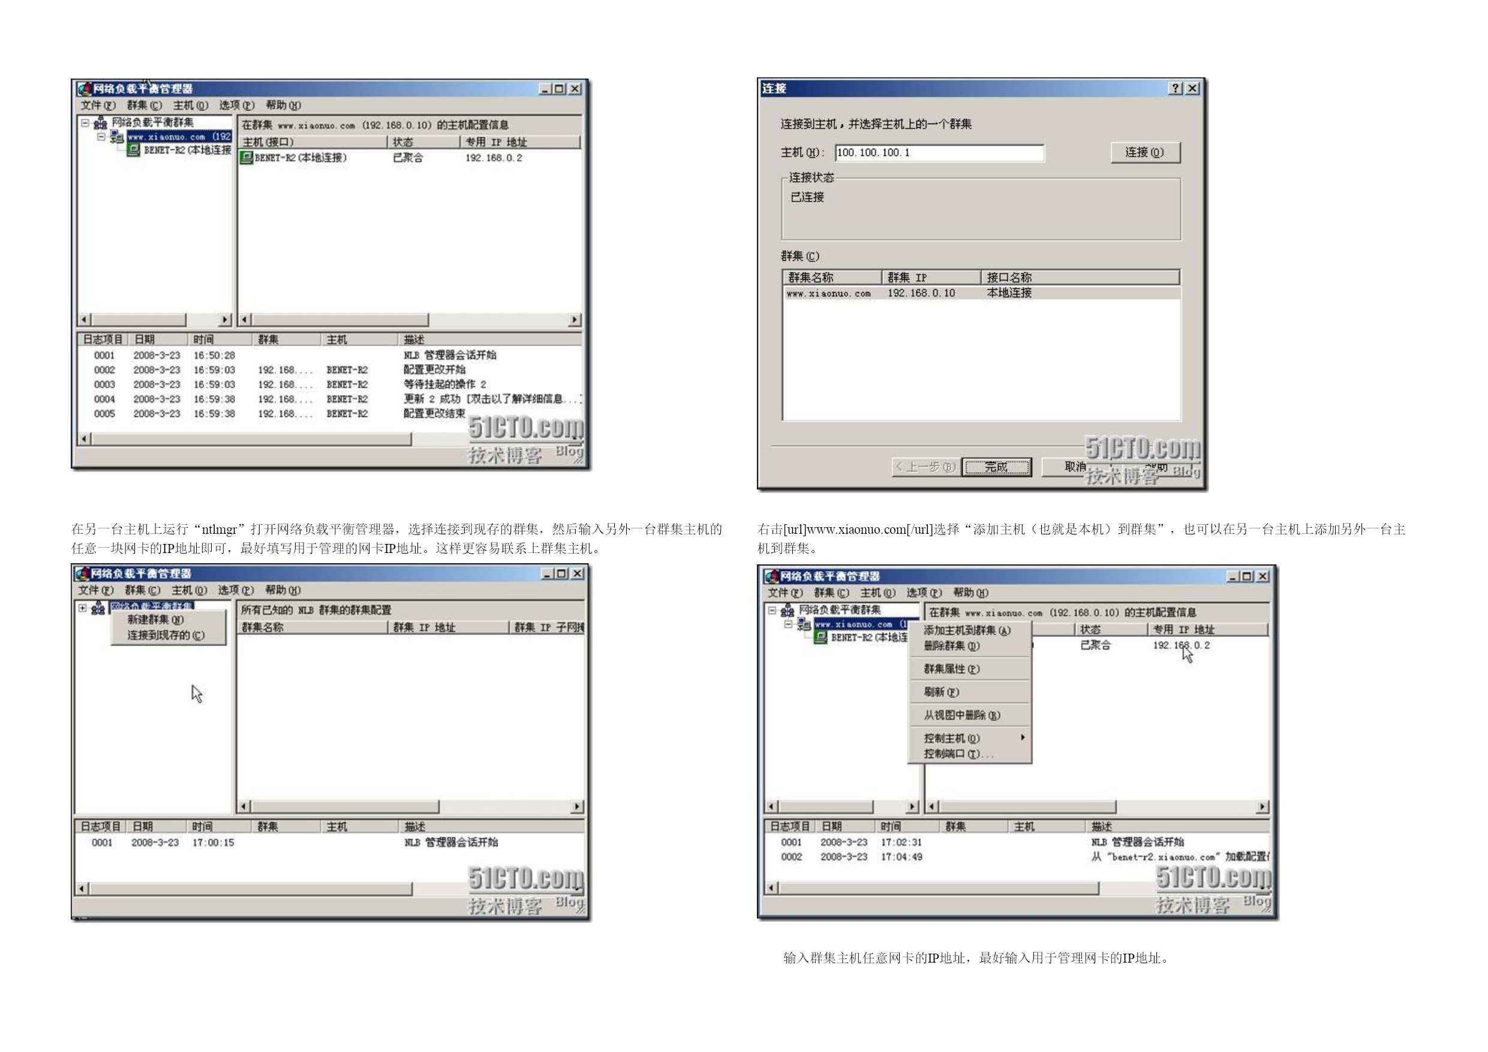Choose 从视图中删除 from context menu
This screenshot has height=1052, width=1488.
(962, 716)
